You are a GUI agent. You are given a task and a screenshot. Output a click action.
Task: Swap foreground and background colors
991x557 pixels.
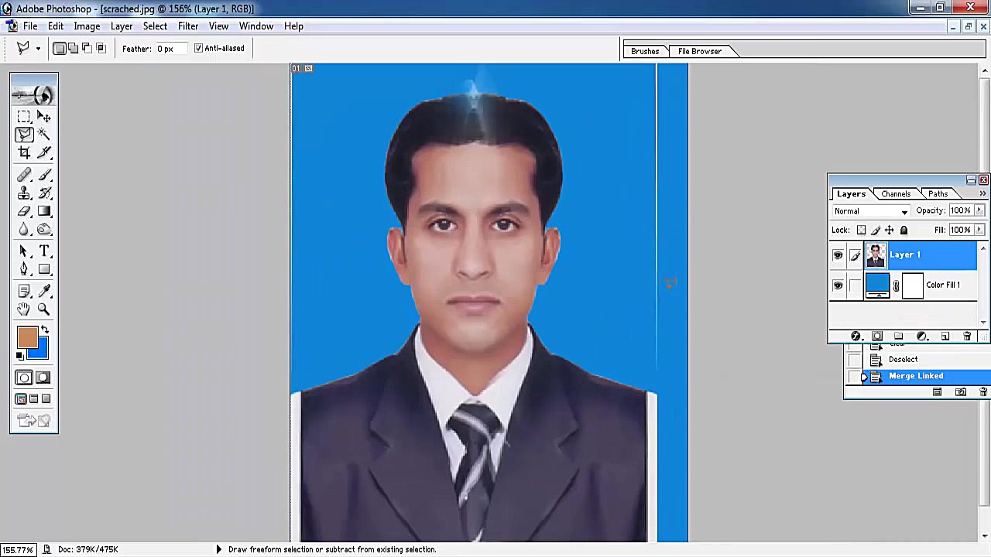pyautogui.click(x=44, y=330)
